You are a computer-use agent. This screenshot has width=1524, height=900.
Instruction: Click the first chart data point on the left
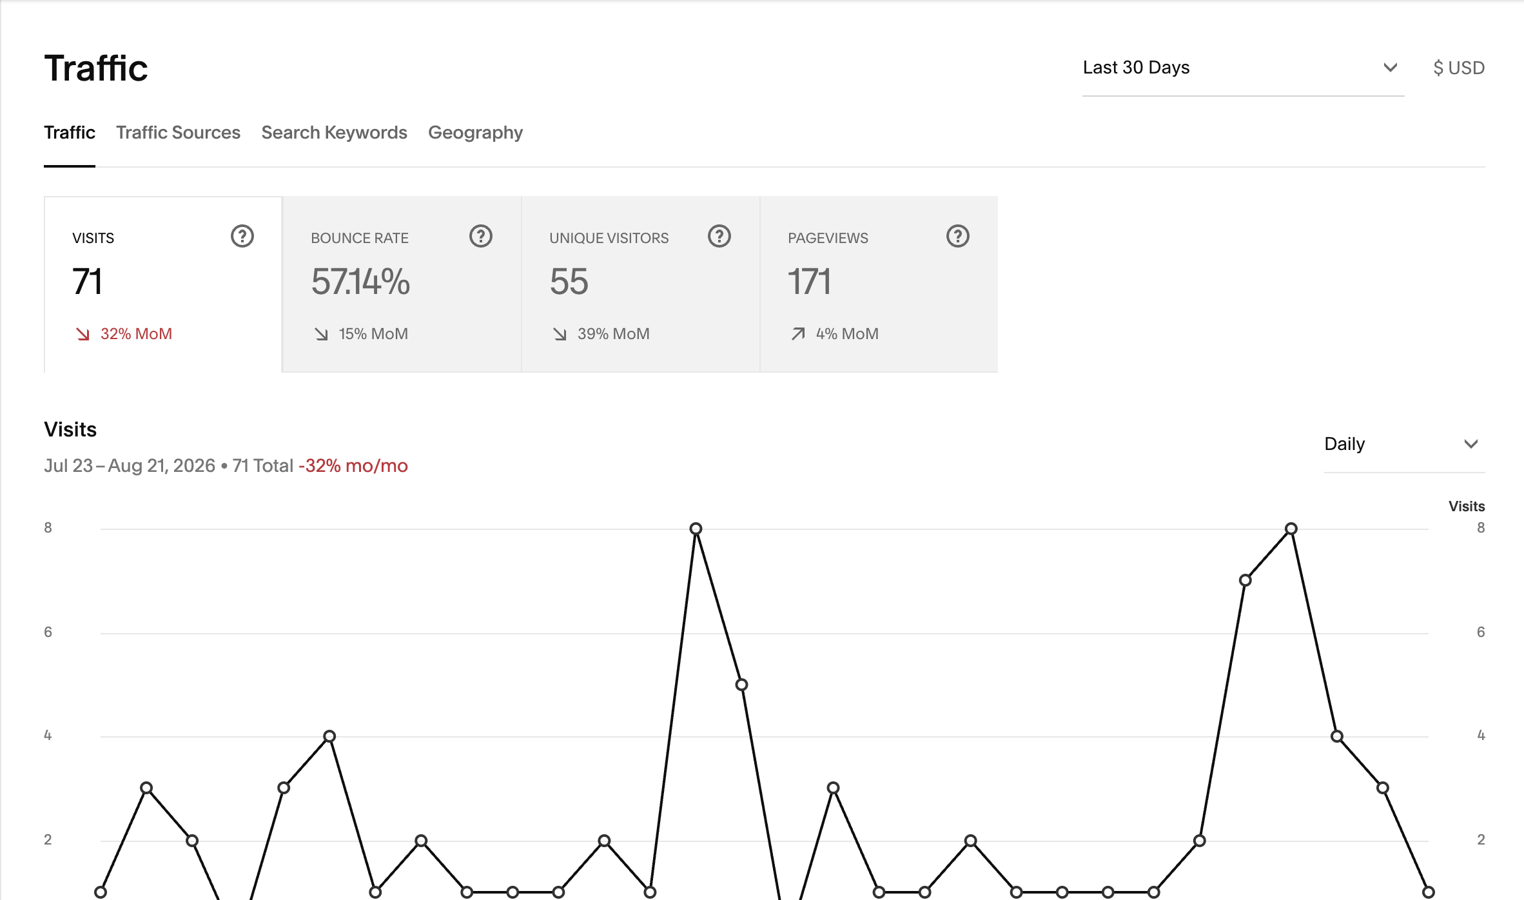tap(101, 892)
